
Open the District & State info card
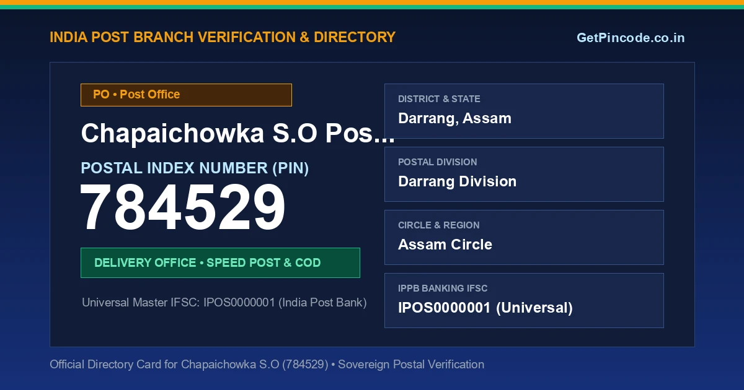click(524, 111)
